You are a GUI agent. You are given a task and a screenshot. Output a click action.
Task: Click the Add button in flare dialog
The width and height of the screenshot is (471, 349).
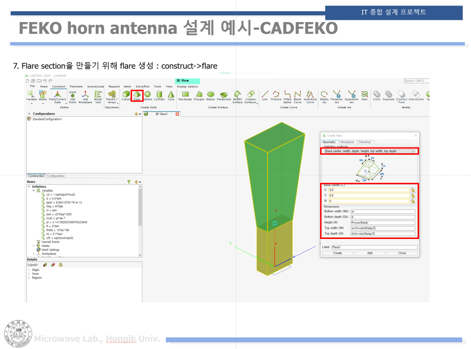[x=370, y=253]
